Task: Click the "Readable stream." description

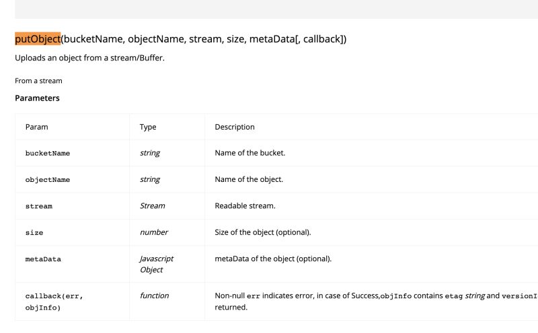Action: point(245,206)
